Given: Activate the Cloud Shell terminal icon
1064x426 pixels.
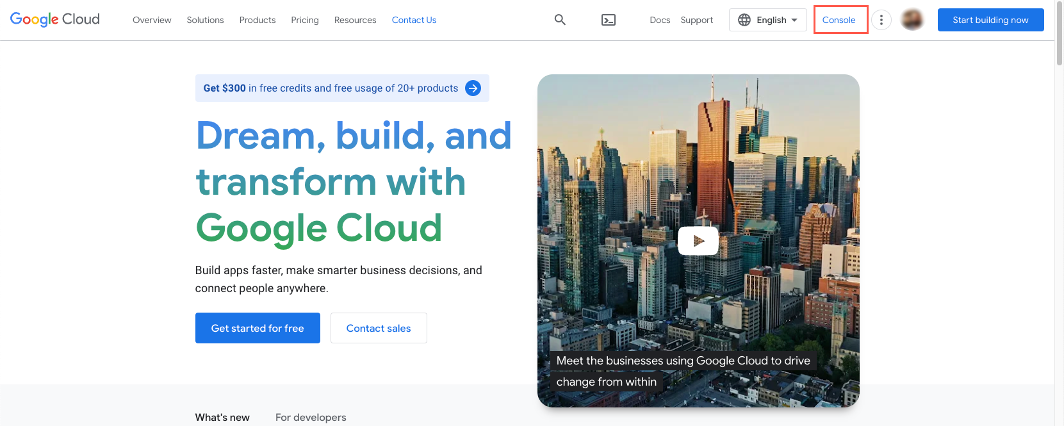Looking at the screenshot, I should (x=609, y=20).
